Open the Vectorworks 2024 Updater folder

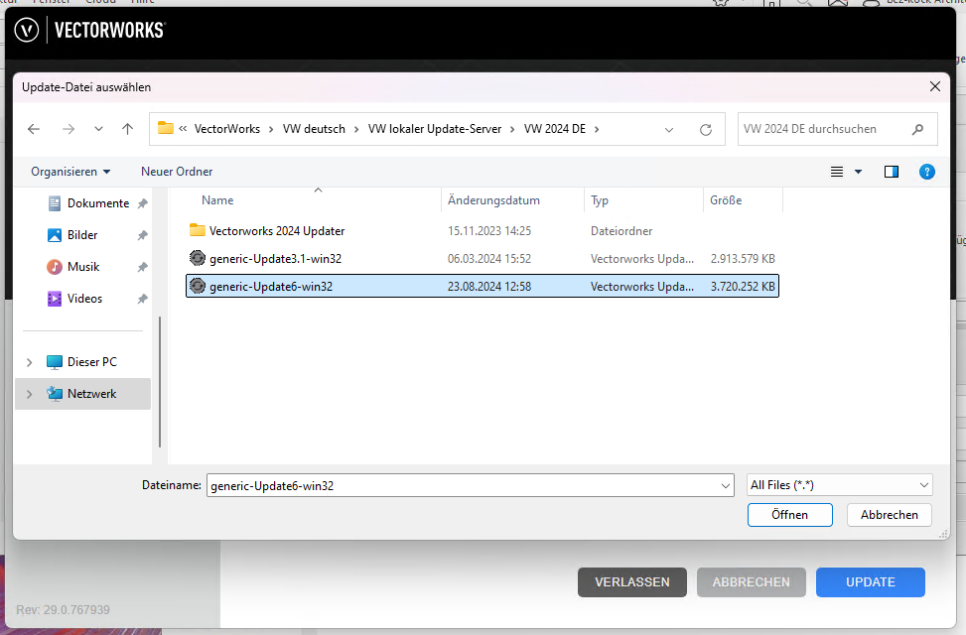pos(277,231)
